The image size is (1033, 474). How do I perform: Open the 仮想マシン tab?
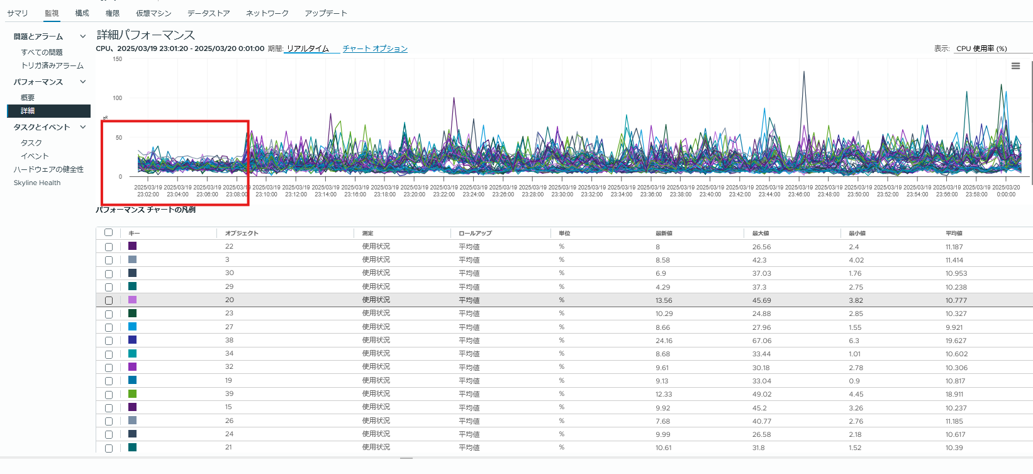(x=154, y=13)
